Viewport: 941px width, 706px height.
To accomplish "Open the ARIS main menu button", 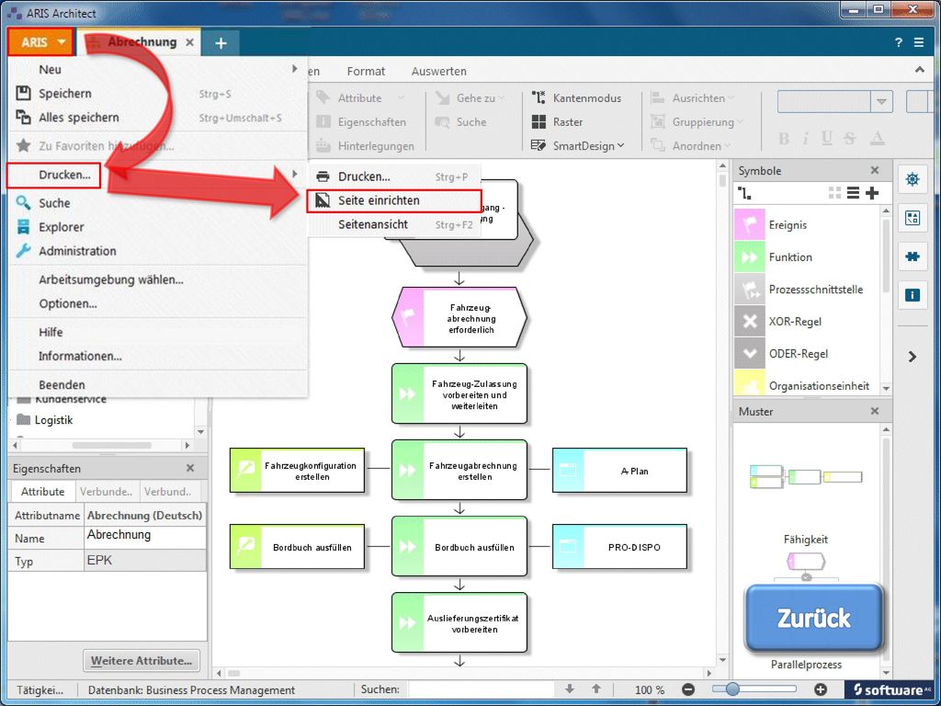I will click(40, 42).
